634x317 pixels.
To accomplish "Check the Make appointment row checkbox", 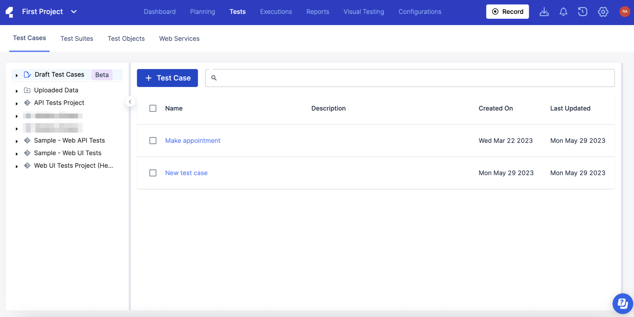I will tap(153, 141).
